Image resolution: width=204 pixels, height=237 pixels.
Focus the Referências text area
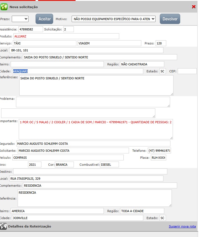tap(96, 85)
